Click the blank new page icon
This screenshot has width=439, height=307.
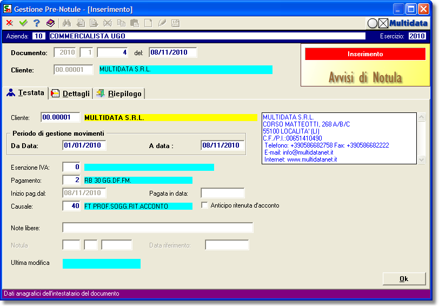point(148,23)
